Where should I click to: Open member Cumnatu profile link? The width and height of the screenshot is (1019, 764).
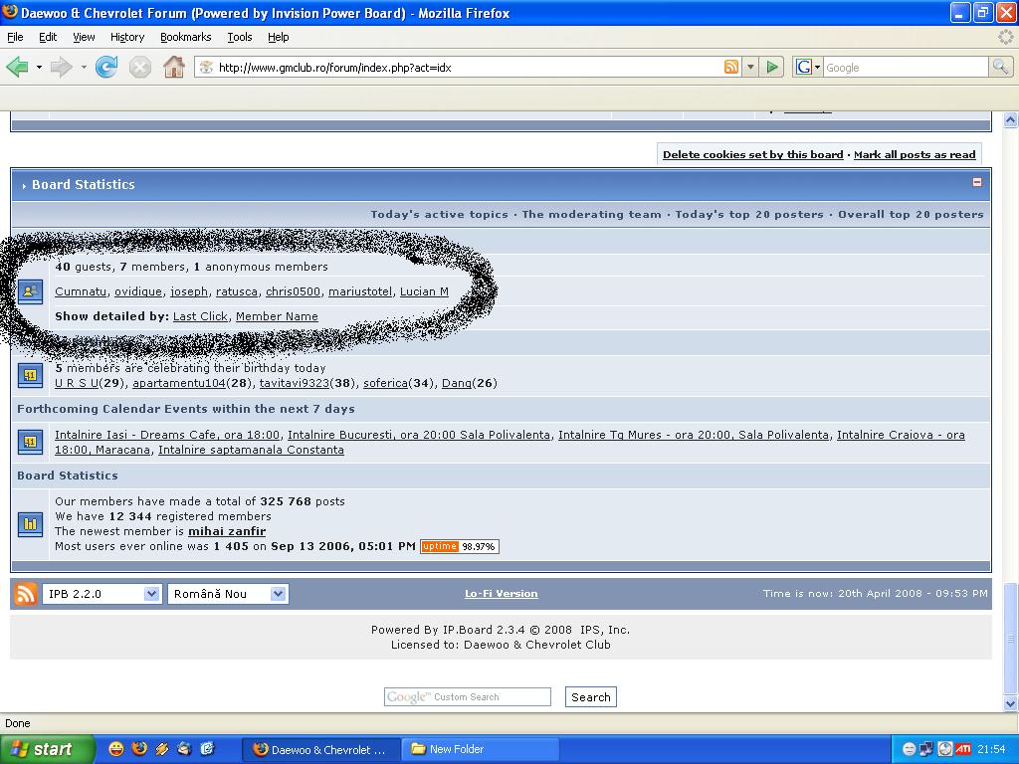click(x=81, y=291)
